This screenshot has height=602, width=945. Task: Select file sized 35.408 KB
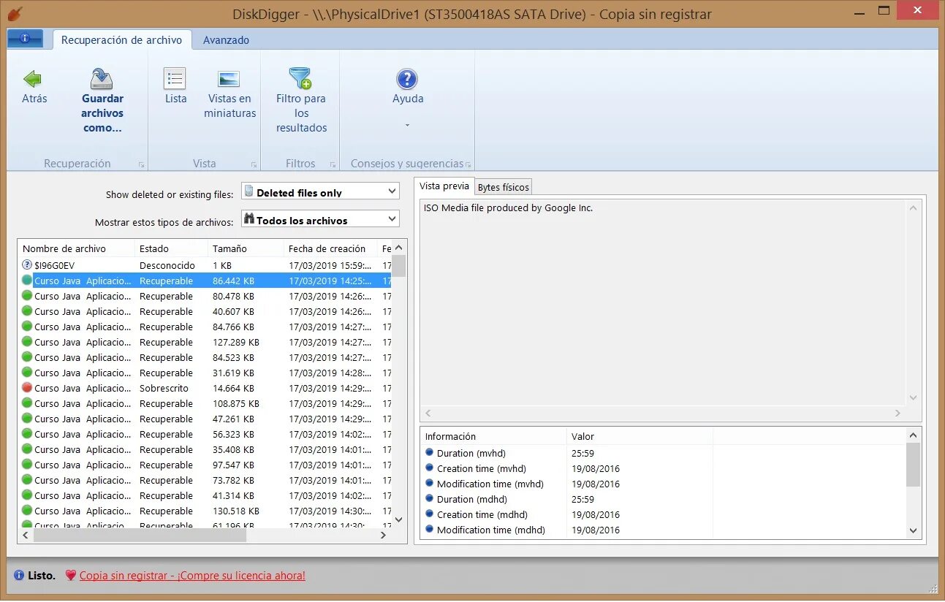tap(205, 449)
